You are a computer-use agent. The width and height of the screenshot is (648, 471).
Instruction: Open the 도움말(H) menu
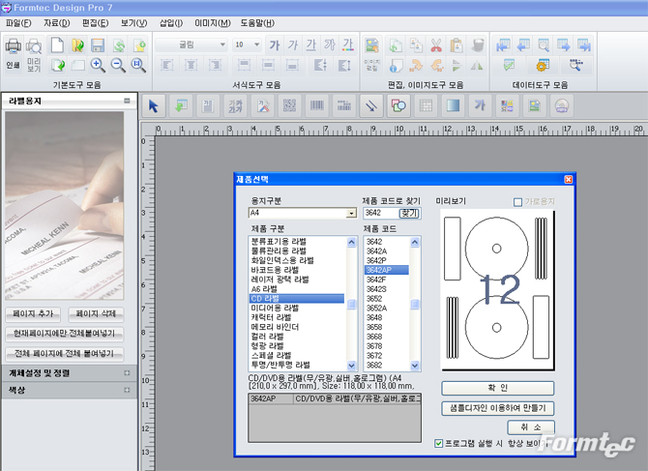tap(257, 23)
